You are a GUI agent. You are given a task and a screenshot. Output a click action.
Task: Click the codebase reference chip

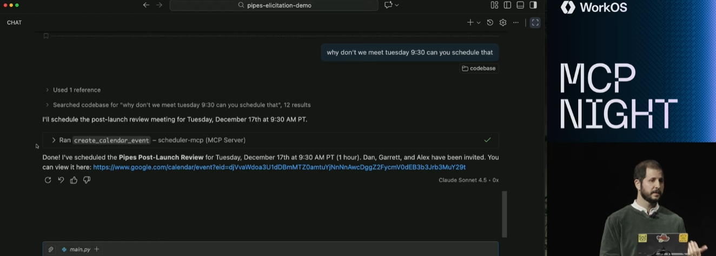[x=479, y=69]
